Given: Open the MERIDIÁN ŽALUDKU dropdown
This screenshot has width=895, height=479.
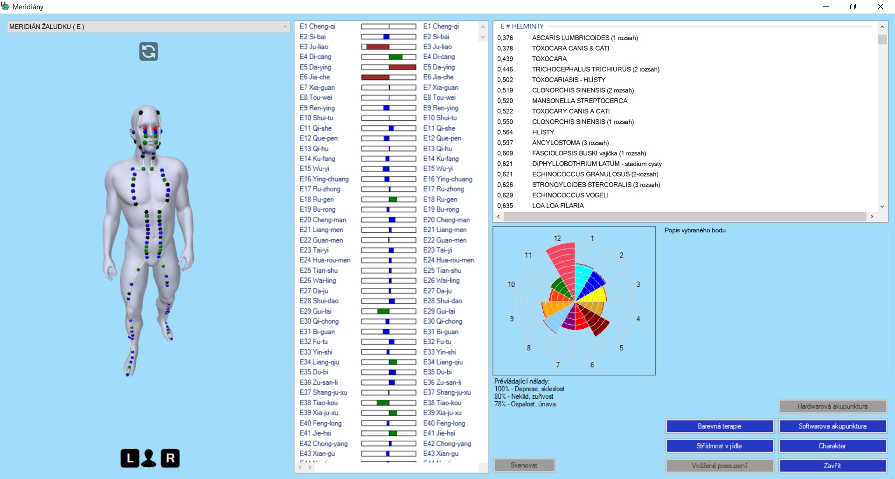Looking at the screenshot, I should [x=148, y=27].
